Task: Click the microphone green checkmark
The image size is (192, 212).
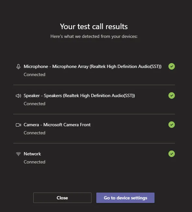Action: 172,66
